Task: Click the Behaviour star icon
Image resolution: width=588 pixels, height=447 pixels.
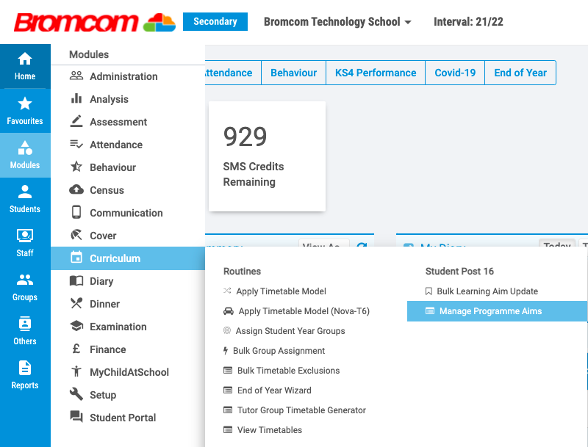Action: 76,167
